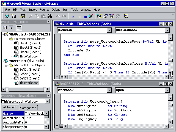176x132 pixels.
Task: Close the Properties - ThisWorkbook panel
Action: 48,96
